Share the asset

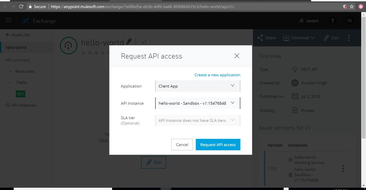(x=266, y=38)
